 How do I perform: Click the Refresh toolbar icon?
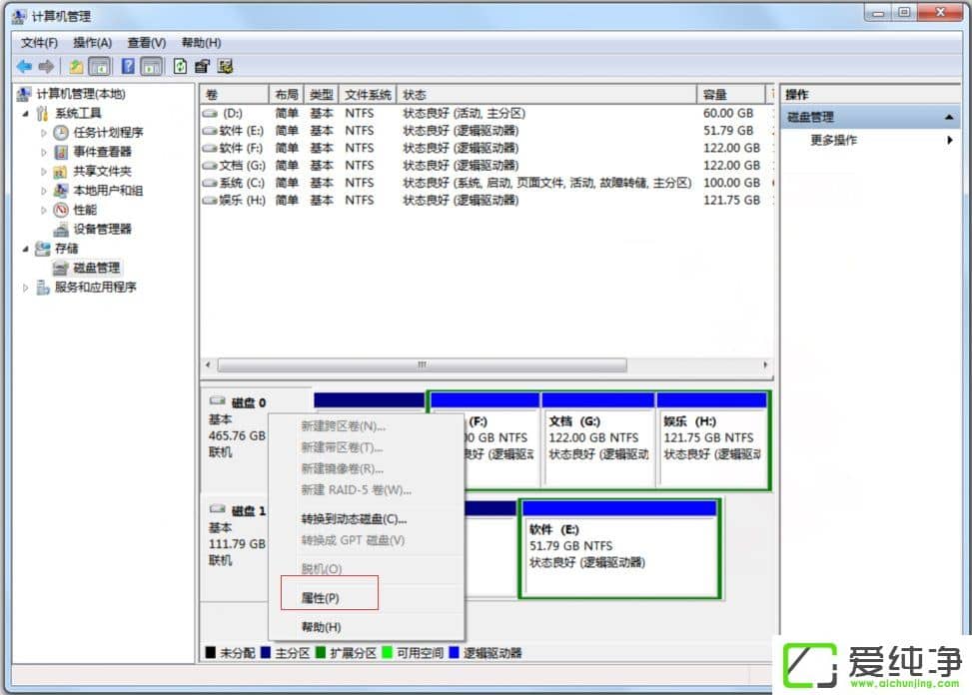pos(180,67)
